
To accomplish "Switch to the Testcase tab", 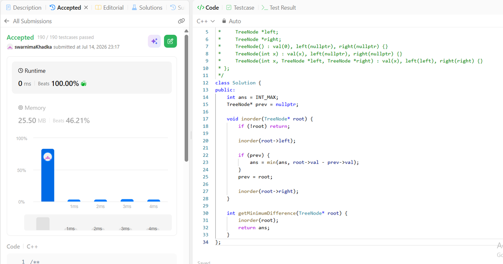I will click(x=240, y=8).
